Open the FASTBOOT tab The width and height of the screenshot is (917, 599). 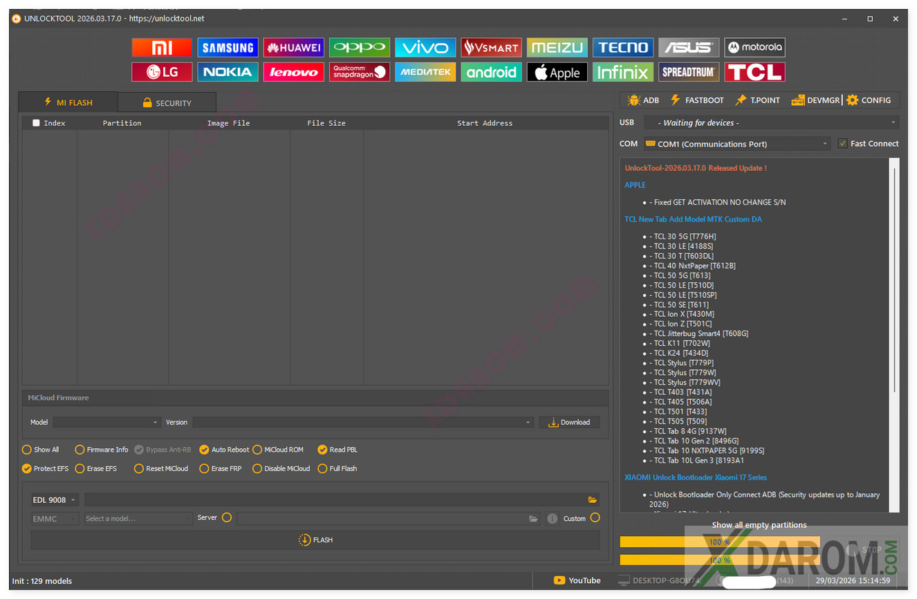pyautogui.click(x=696, y=100)
